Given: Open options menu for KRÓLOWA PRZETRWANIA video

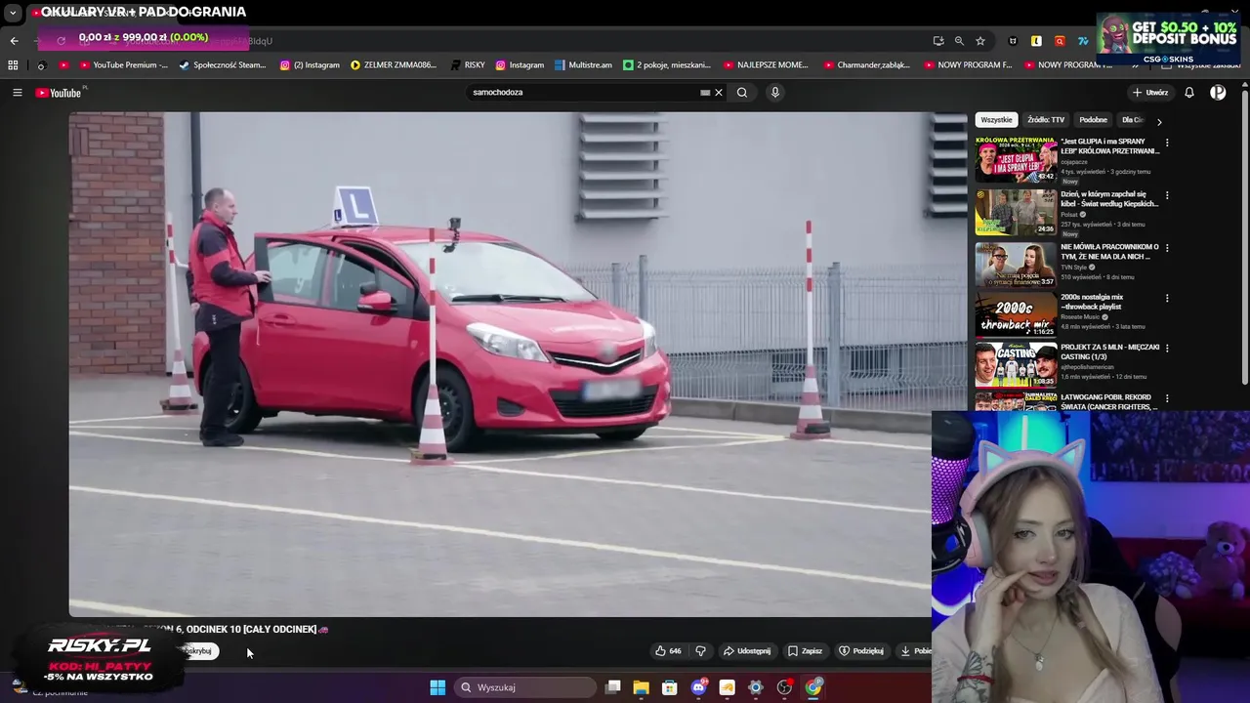Looking at the screenshot, I should [x=1167, y=143].
